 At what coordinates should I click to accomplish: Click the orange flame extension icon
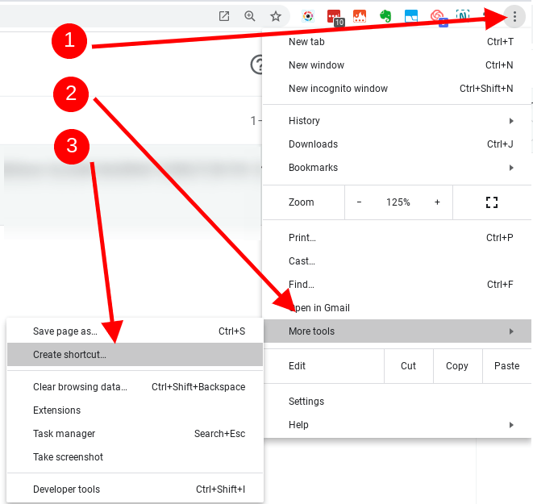[x=360, y=16]
